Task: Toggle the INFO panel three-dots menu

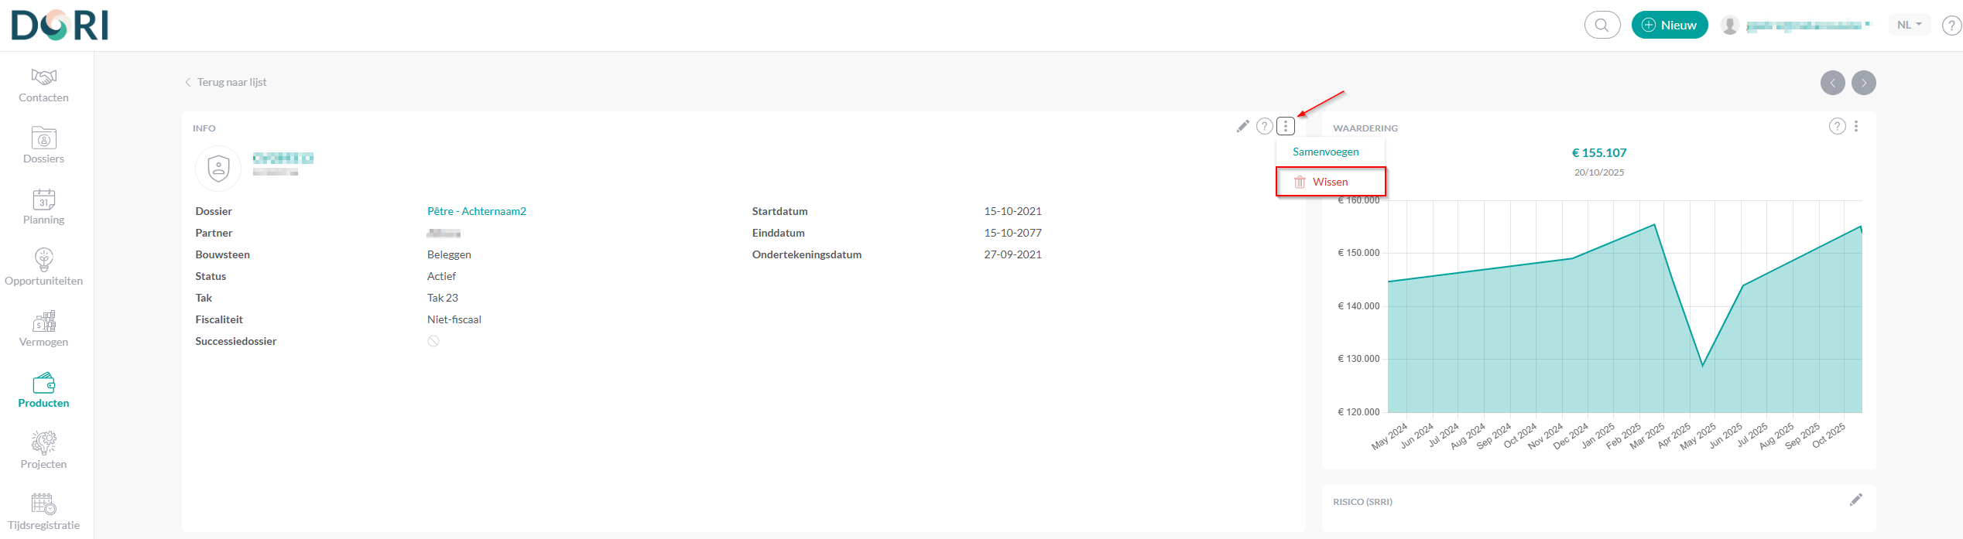Action: (x=1286, y=126)
